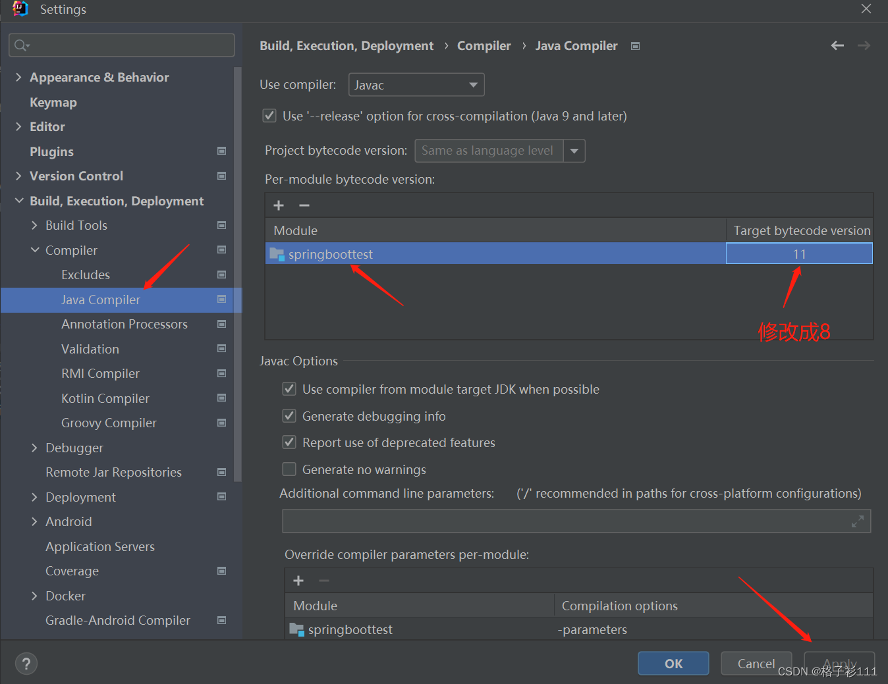Select Plugins in settings tree
This screenshot has width=888, height=684.
(x=51, y=151)
